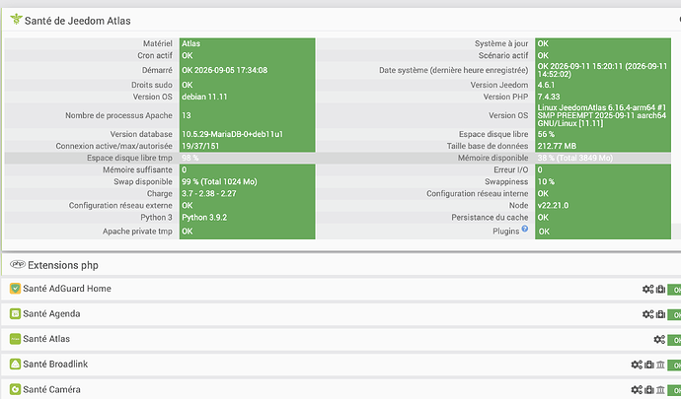The height and width of the screenshot is (399, 681).
Task: Click the Matériel value 'Atlas'
Action: 191,43
